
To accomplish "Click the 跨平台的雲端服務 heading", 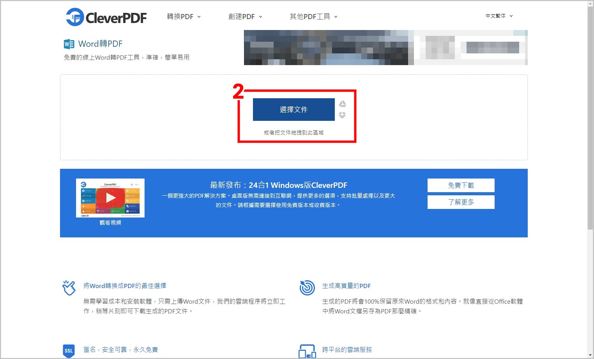I will click(347, 350).
